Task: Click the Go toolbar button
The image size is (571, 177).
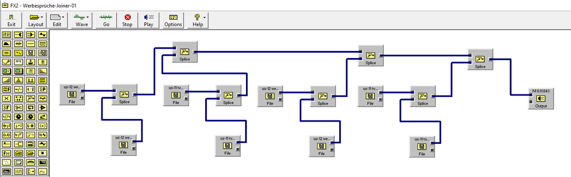Action: click(x=106, y=20)
